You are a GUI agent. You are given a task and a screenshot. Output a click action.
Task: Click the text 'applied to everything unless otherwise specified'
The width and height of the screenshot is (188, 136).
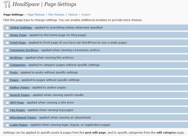pyautogui.click(x=68, y=27)
